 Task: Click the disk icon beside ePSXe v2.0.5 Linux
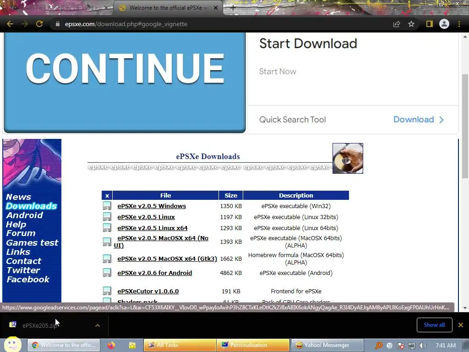click(x=107, y=217)
